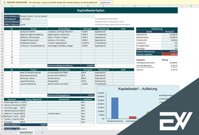
Task: Click the Summe Anfangsinvestitionen total 28.900 €
Action: 88,66
